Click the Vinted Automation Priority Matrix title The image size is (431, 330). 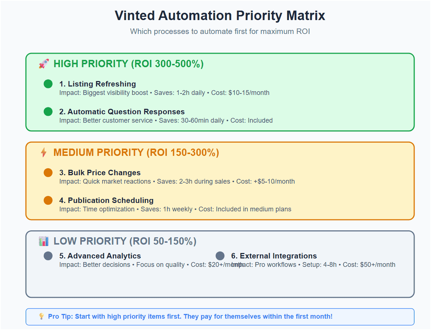coord(220,16)
